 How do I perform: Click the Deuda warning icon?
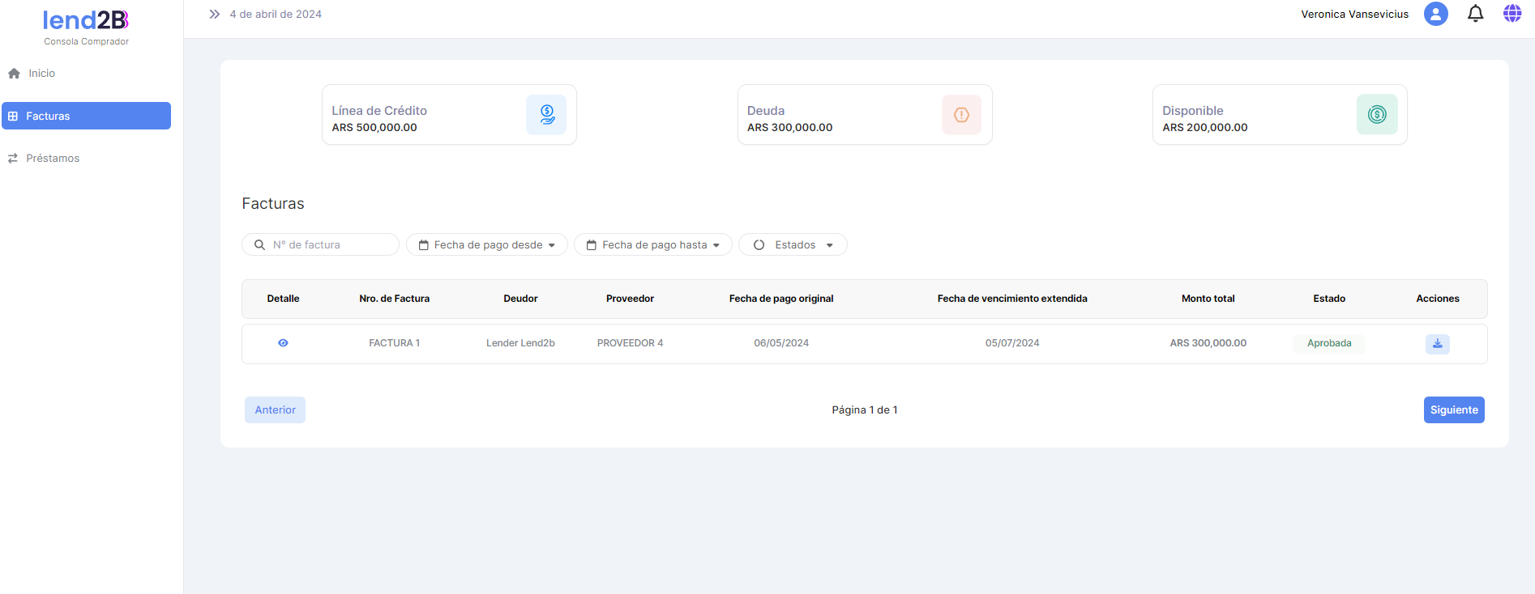point(961,115)
